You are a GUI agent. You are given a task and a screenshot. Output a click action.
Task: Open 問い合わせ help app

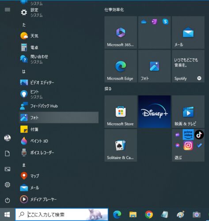(x=59, y=59)
